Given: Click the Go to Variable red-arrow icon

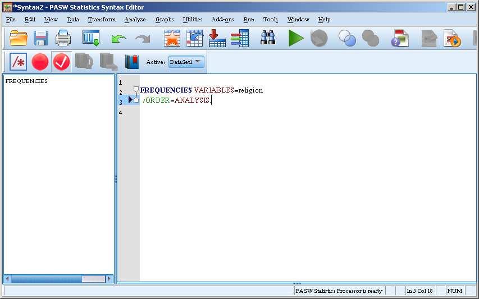Looking at the screenshot, I should coord(217,38).
